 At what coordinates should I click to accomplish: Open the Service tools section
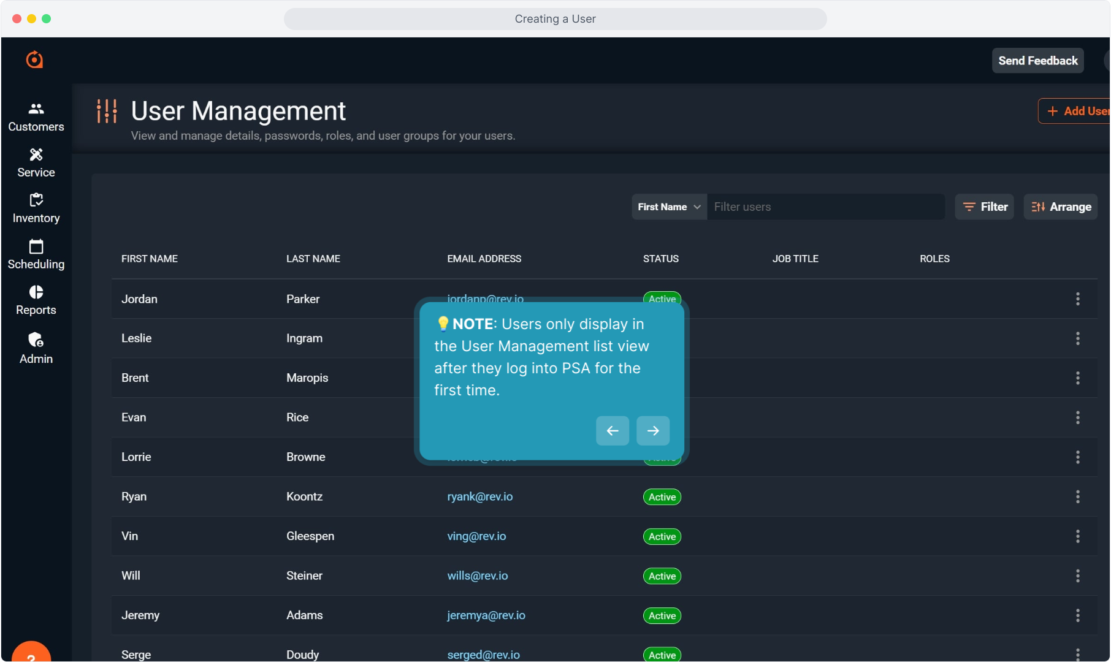(x=36, y=162)
